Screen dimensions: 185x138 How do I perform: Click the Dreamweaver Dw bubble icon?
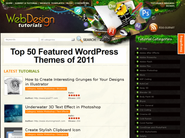click(112, 6)
